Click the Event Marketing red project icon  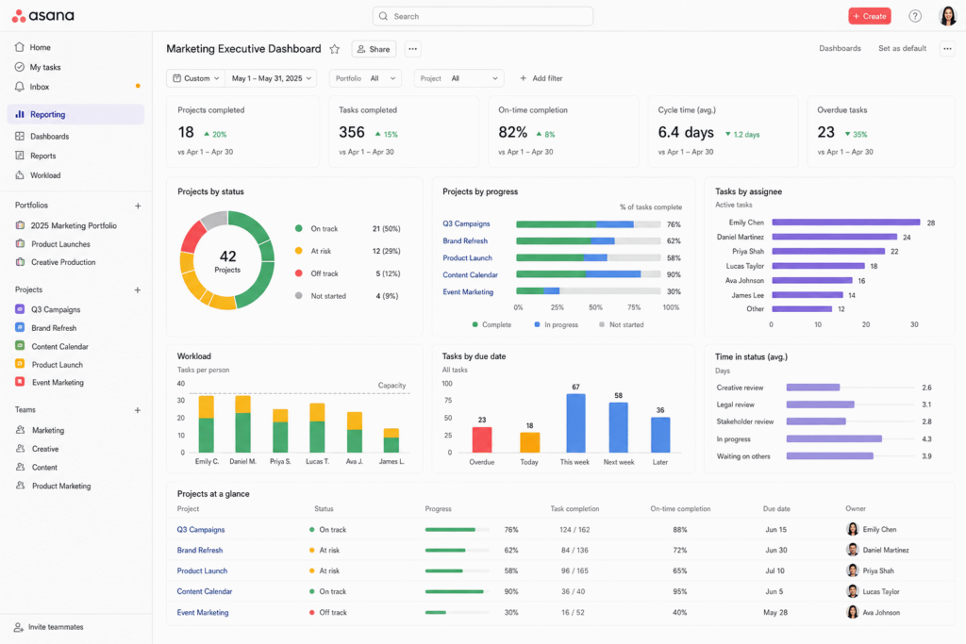tap(20, 382)
